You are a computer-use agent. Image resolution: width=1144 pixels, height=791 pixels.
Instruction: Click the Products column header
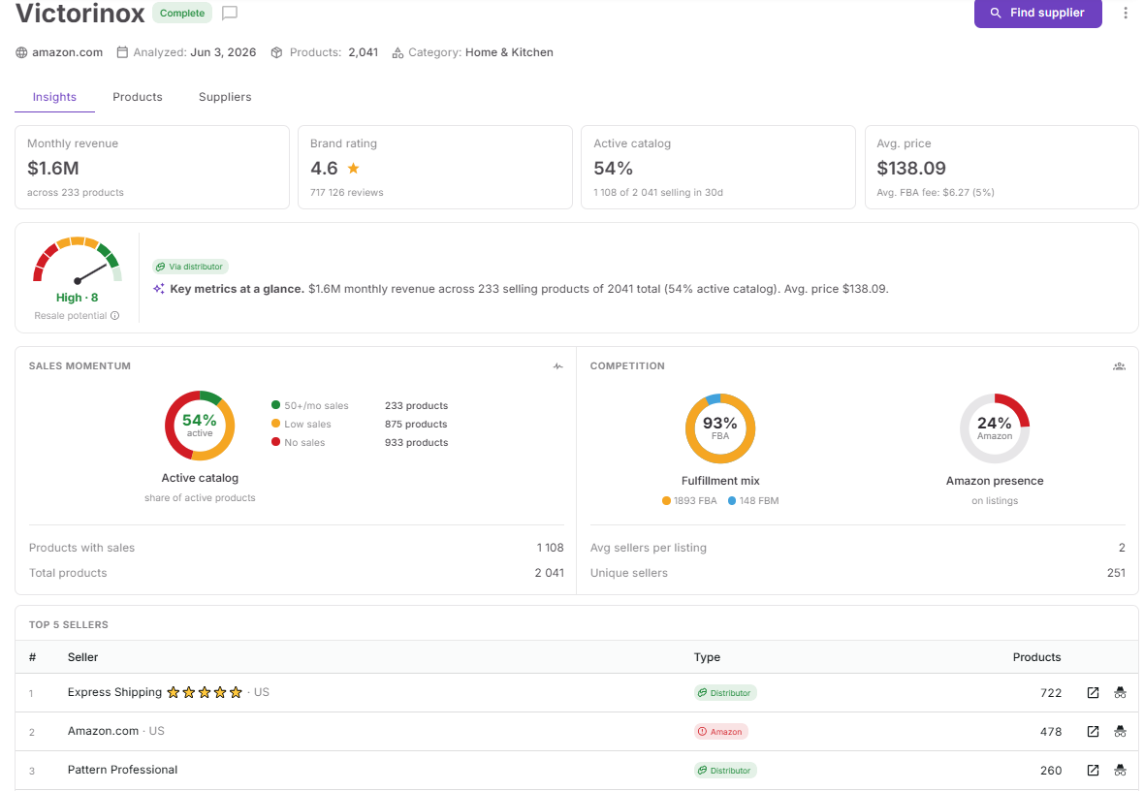click(x=1036, y=656)
